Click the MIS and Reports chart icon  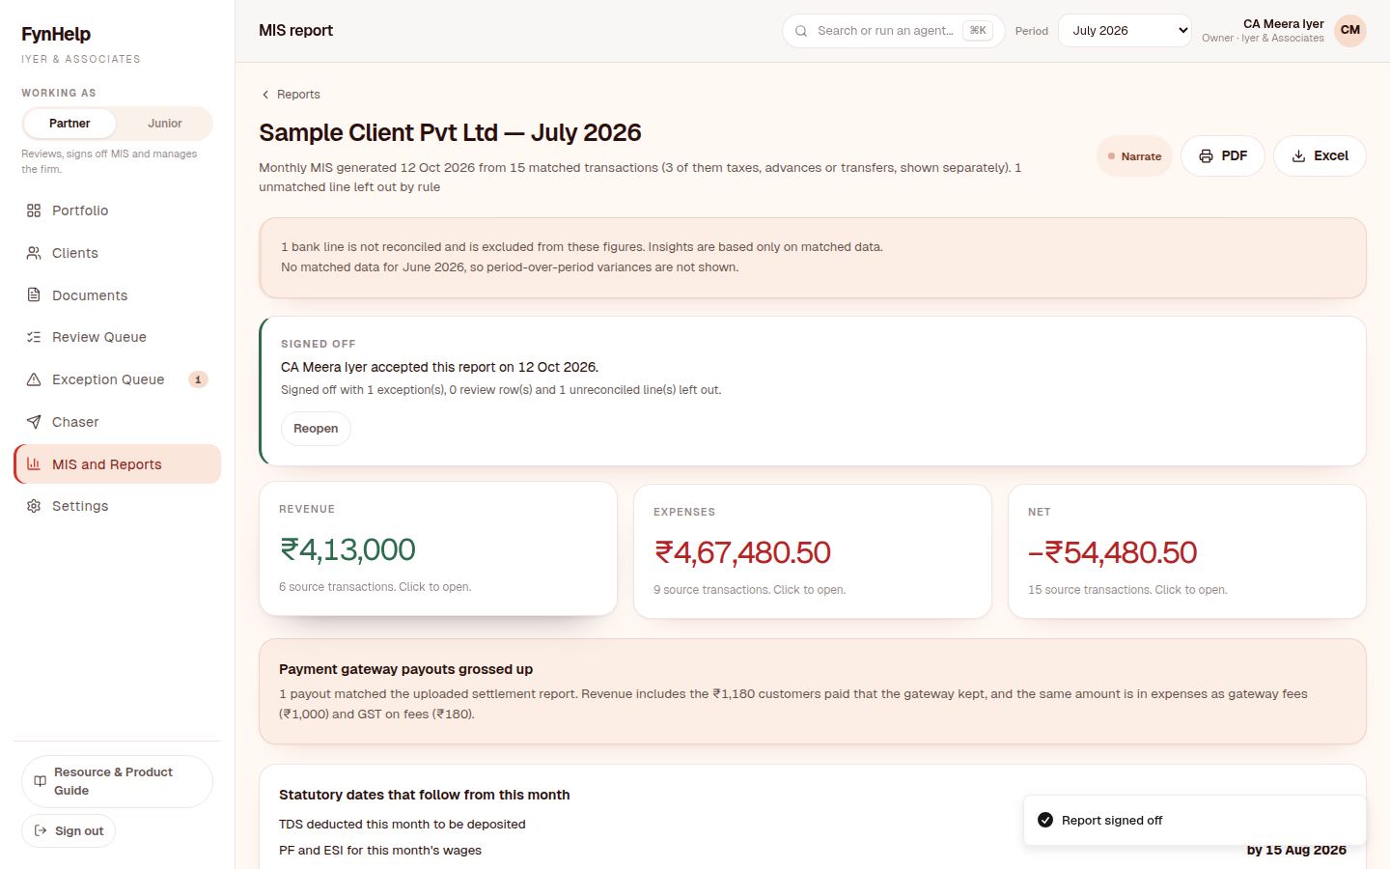pos(34,464)
